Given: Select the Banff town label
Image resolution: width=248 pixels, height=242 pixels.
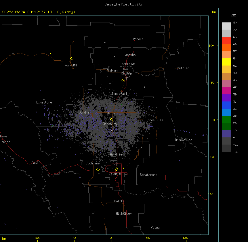Looking at the screenshot, I should [x=36, y=163].
